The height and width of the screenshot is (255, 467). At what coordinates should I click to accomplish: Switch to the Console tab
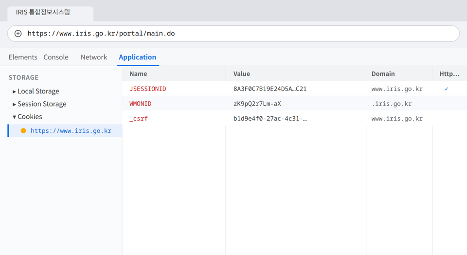click(x=56, y=57)
